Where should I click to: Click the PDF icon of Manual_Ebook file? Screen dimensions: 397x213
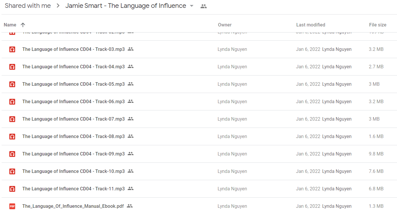click(x=12, y=206)
